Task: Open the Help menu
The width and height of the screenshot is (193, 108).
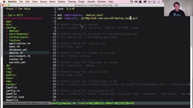Action: coord(111,1)
